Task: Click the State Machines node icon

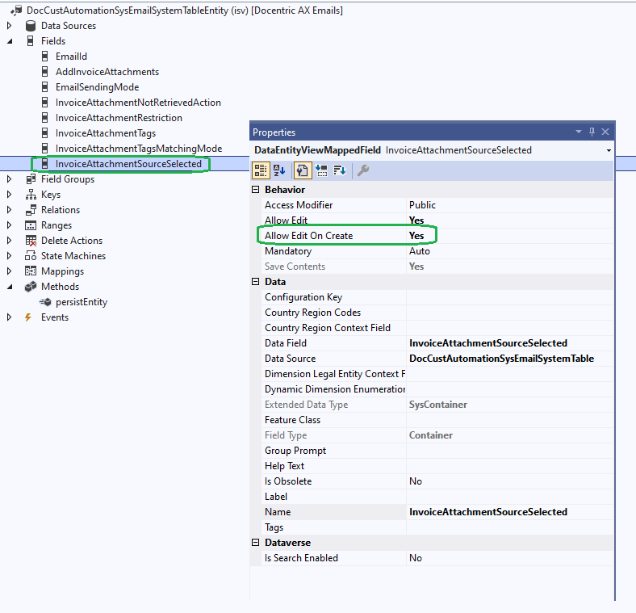Action: tap(30, 256)
